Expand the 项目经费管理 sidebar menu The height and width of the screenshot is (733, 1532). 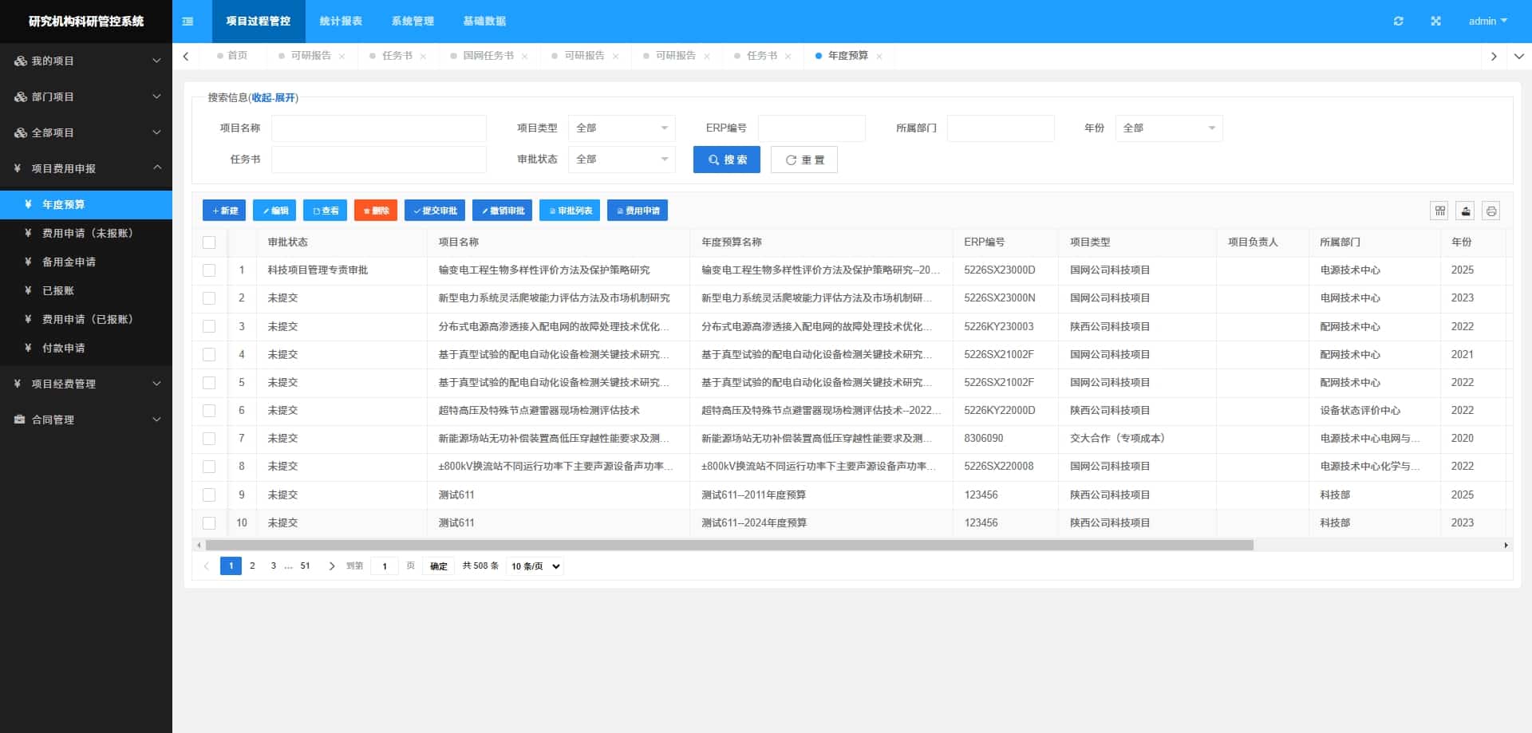point(86,384)
